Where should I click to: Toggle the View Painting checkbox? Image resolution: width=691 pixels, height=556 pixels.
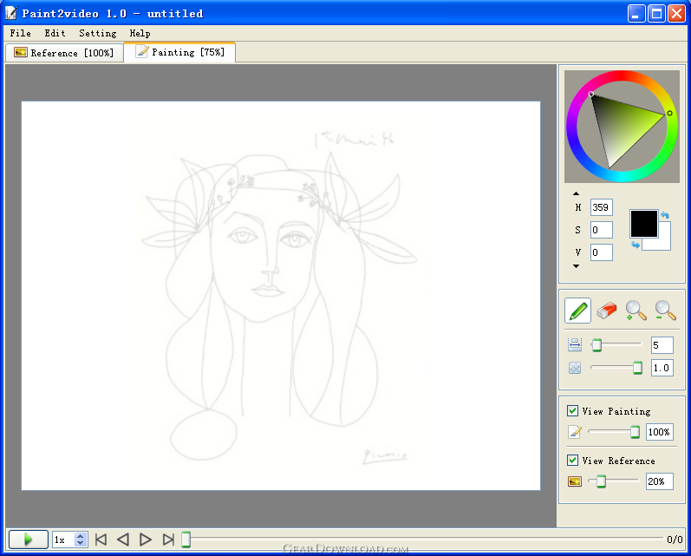pos(572,411)
